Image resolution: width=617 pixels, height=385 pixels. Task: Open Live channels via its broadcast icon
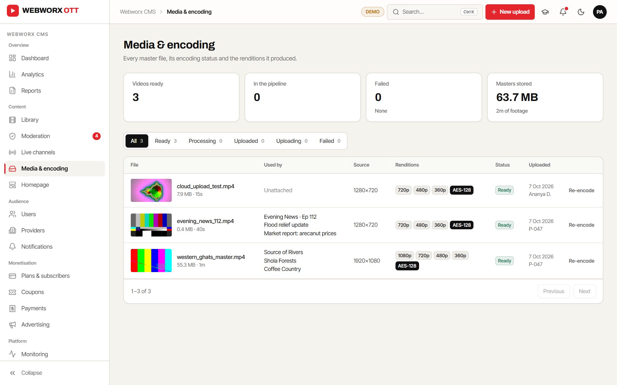(x=12, y=152)
